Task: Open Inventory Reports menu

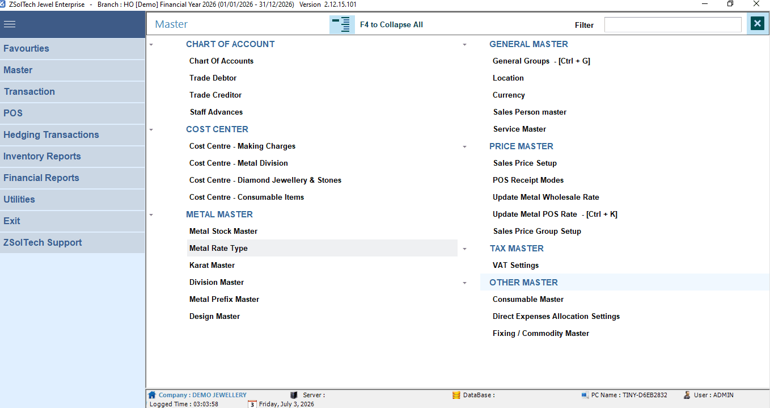Action: click(x=73, y=157)
